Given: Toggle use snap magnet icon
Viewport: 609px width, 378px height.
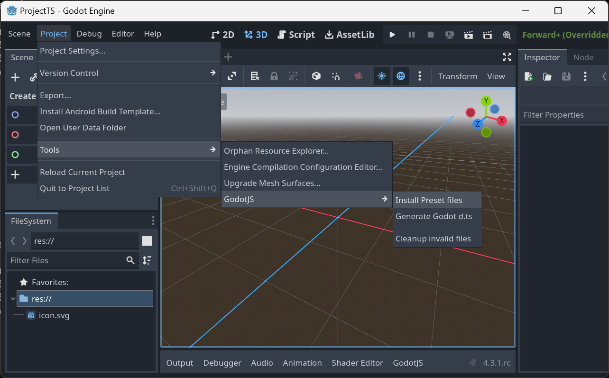Looking at the screenshot, I should [x=336, y=76].
